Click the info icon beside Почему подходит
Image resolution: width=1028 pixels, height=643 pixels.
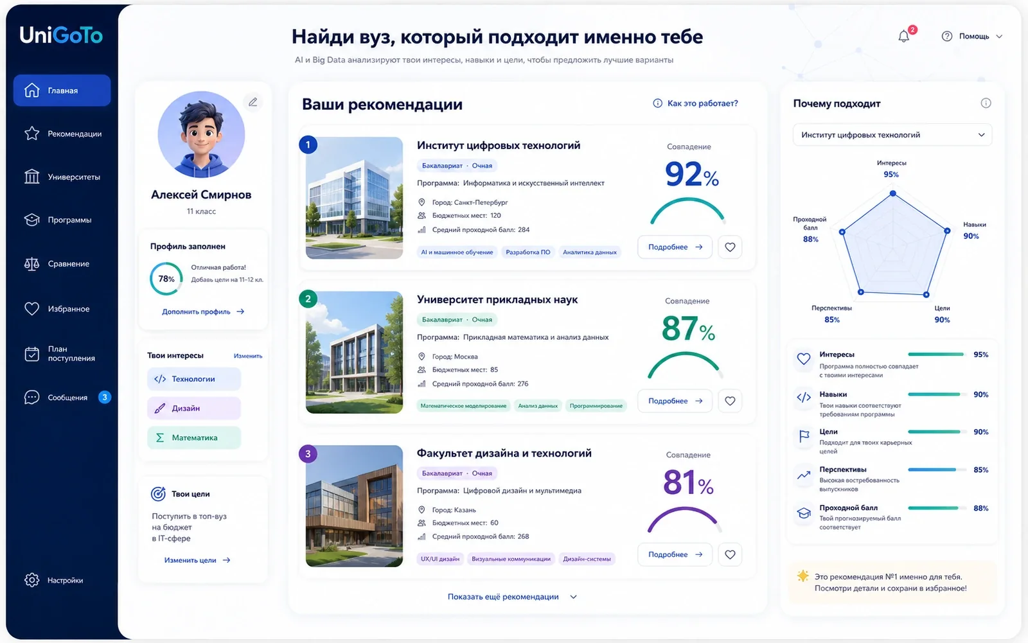986,103
